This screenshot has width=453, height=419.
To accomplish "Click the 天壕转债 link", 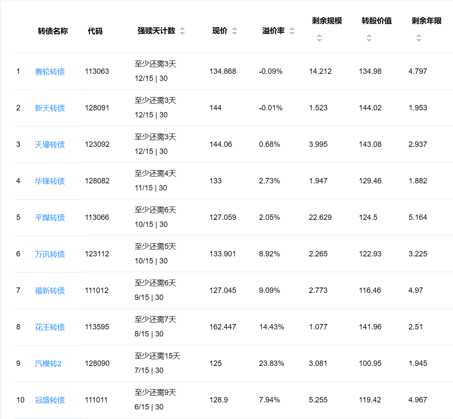I will coord(50,145).
